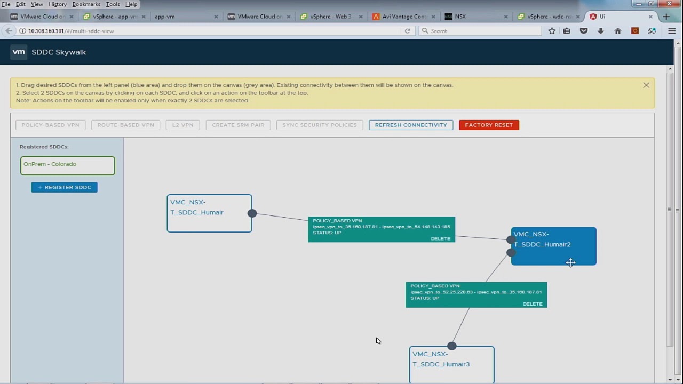The width and height of the screenshot is (683, 384).
Task: Click the POLICY-BASED VPN toolbar button
Action: pos(50,125)
